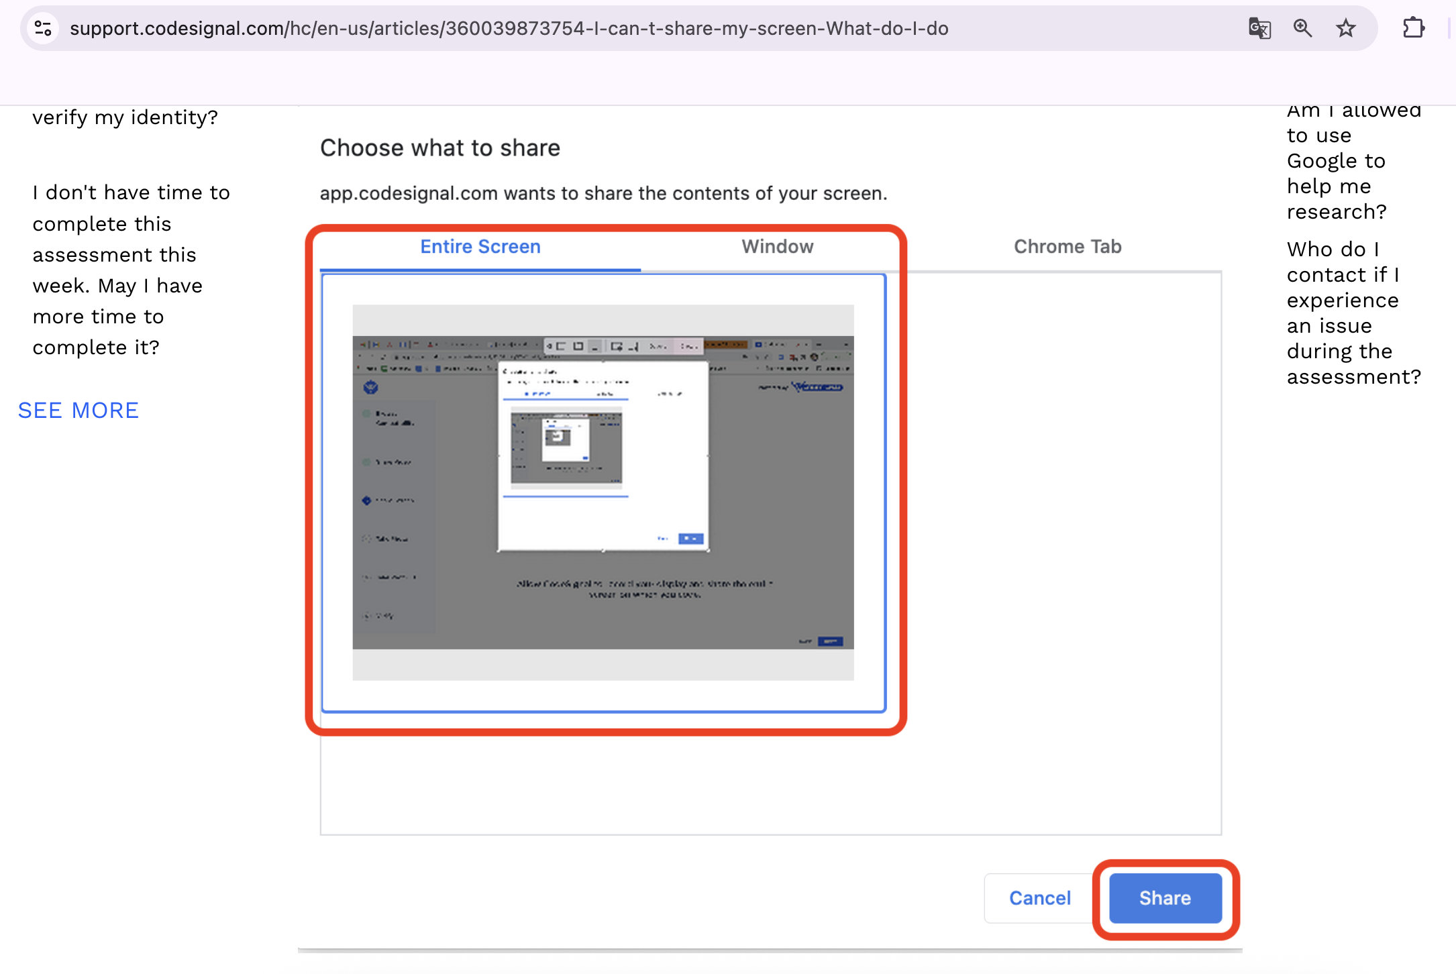Select the Entire Screen tab

480,247
